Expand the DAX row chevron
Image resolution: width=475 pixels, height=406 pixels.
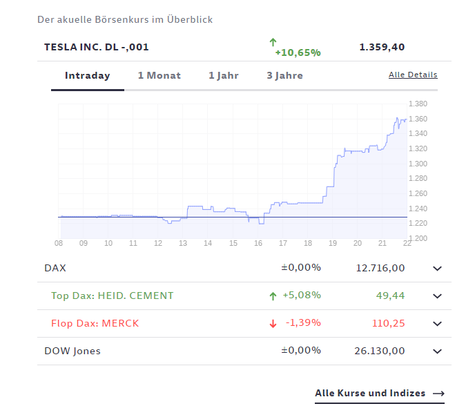[x=437, y=269]
